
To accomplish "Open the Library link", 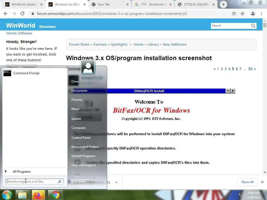I will (x=153, y=44).
